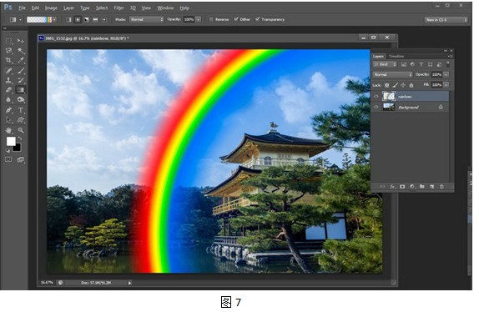The height and width of the screenshot is (312, 479).
Task: Open the layer blend mode dropdown
Action: coord(392,75)
